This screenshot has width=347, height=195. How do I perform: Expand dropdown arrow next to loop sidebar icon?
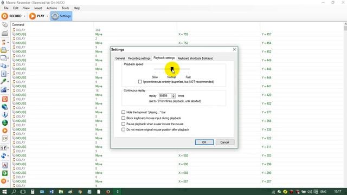coord(8,156)
